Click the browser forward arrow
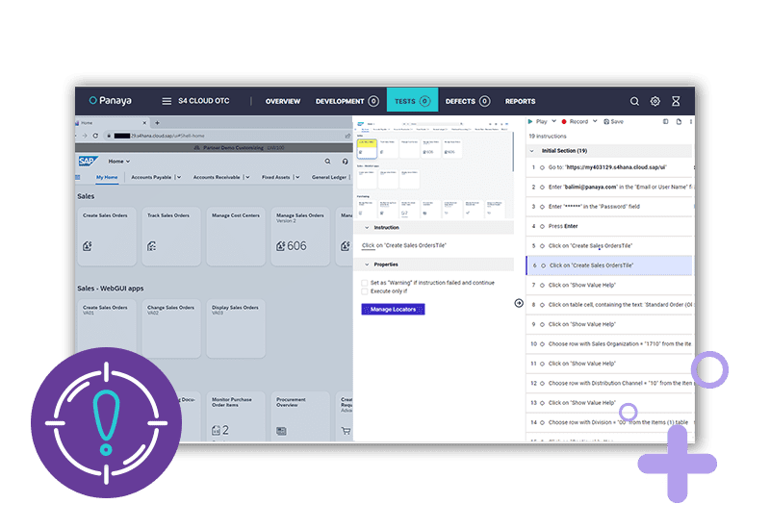This screenshot has width=770, height=529. (x=85, y=136)
